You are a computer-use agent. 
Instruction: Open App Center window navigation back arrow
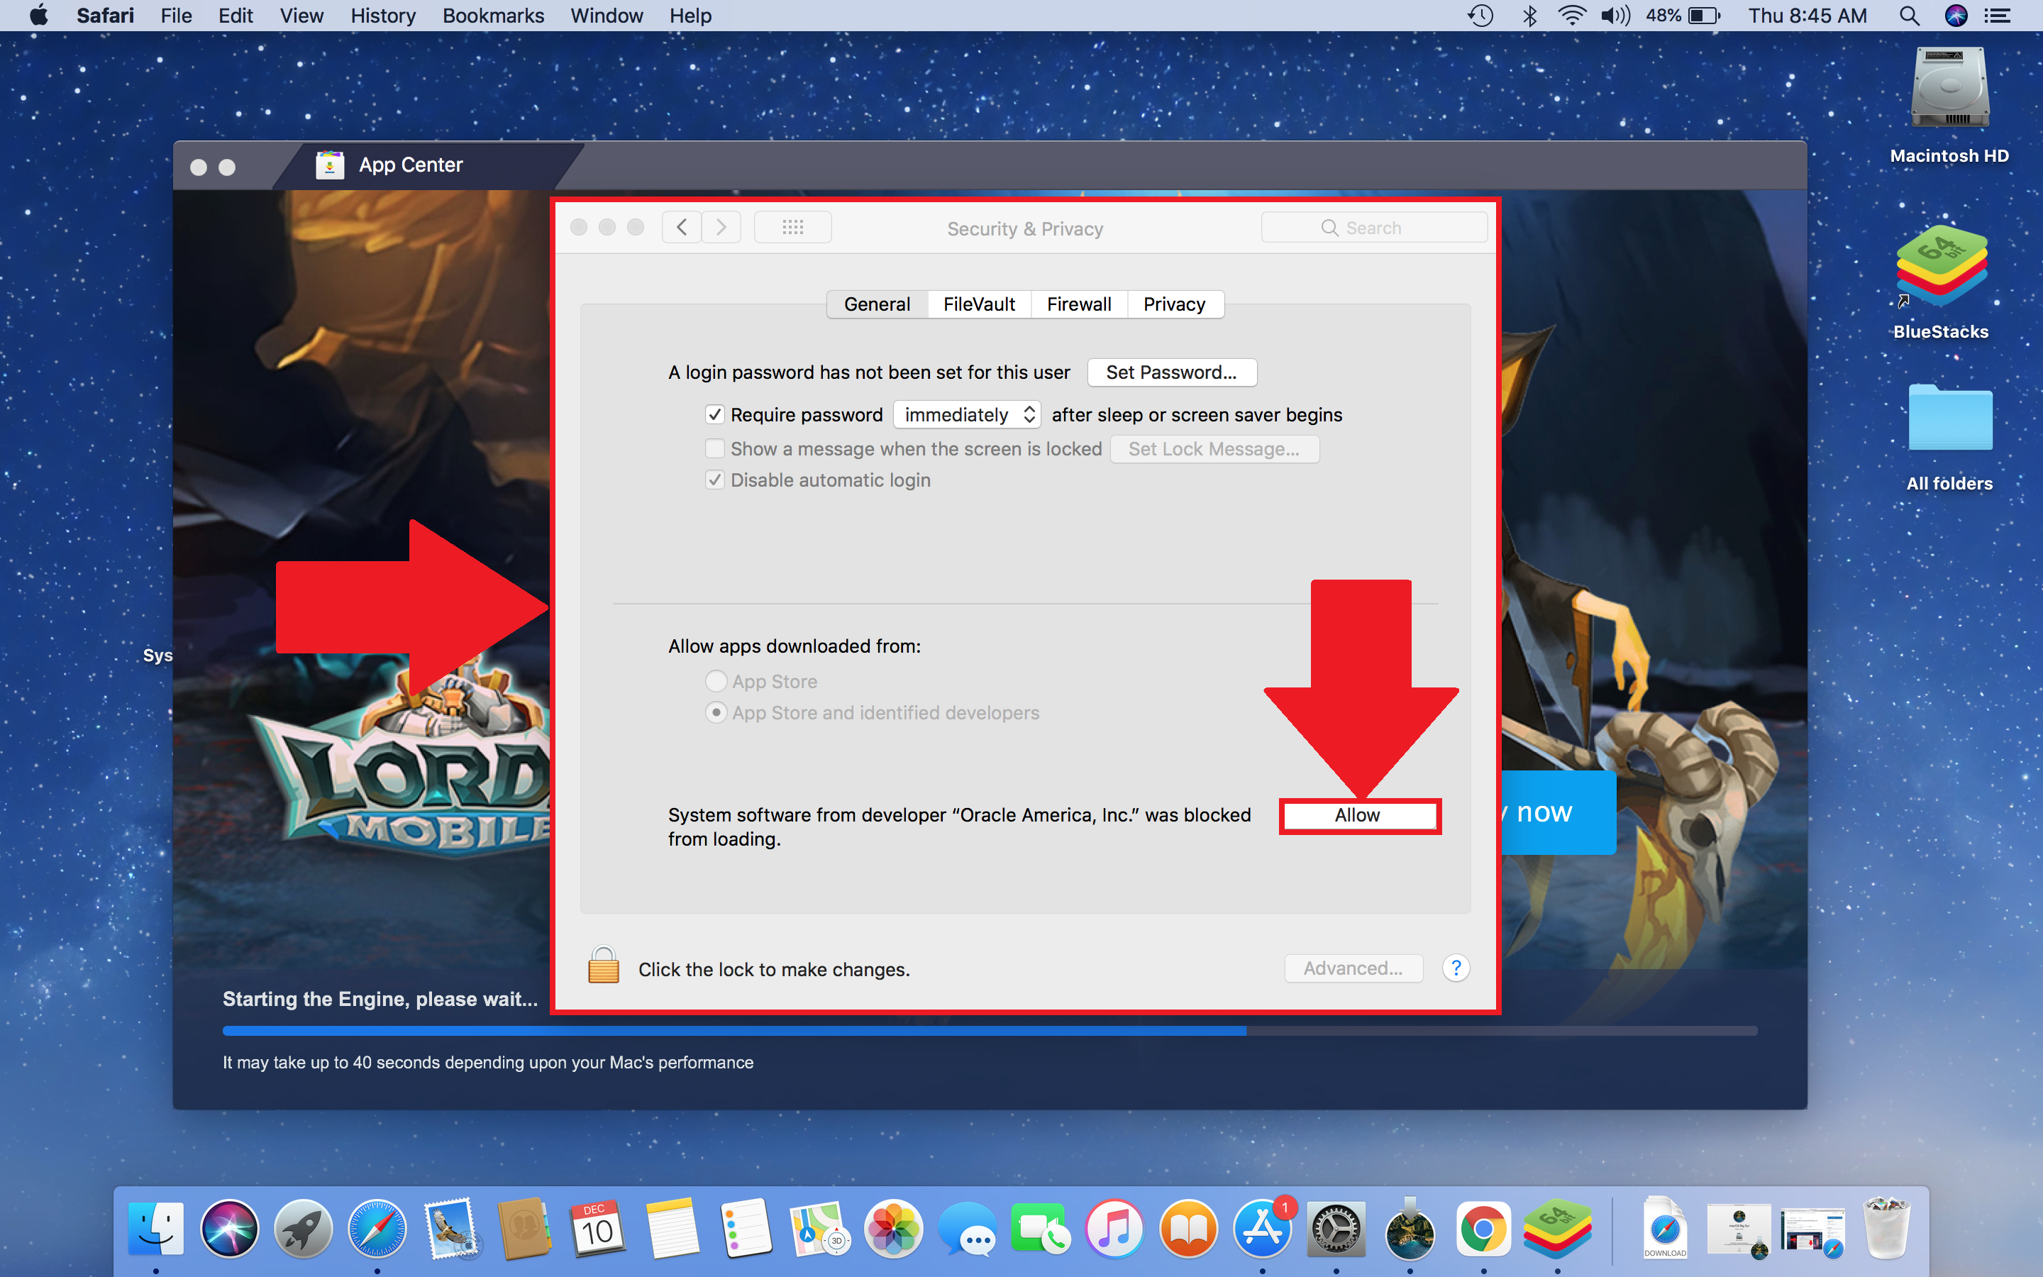[x=681, y=225]
